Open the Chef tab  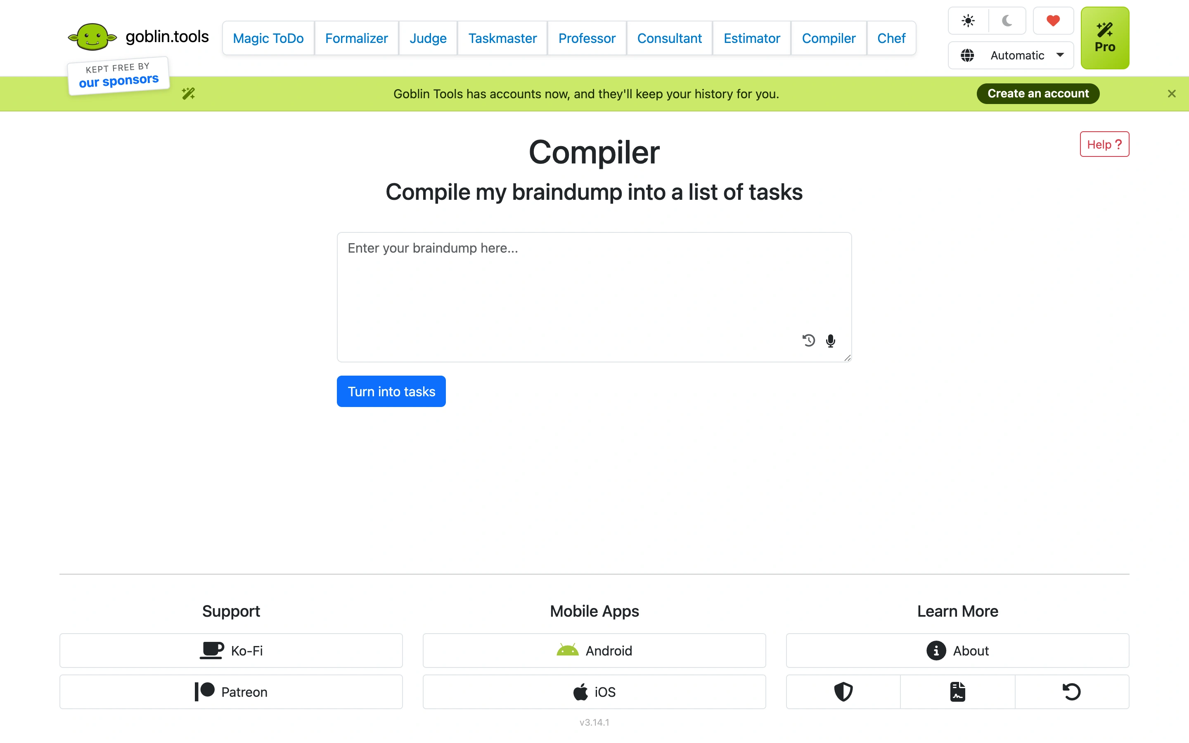pyautogui.click(x=891, y=38)
